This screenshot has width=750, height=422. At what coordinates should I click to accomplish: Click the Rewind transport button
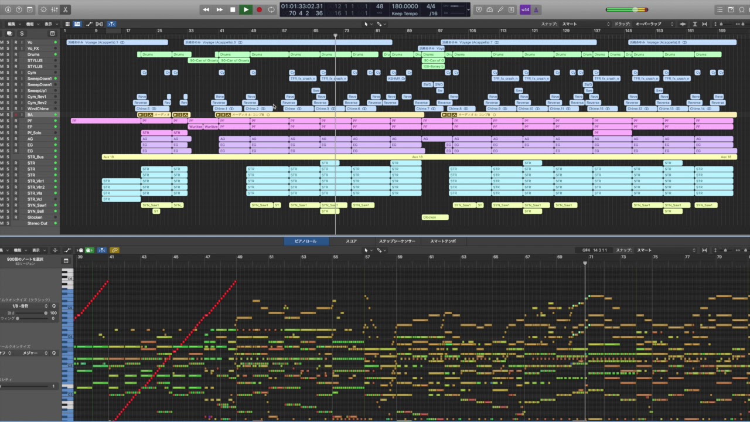[206, 9]
